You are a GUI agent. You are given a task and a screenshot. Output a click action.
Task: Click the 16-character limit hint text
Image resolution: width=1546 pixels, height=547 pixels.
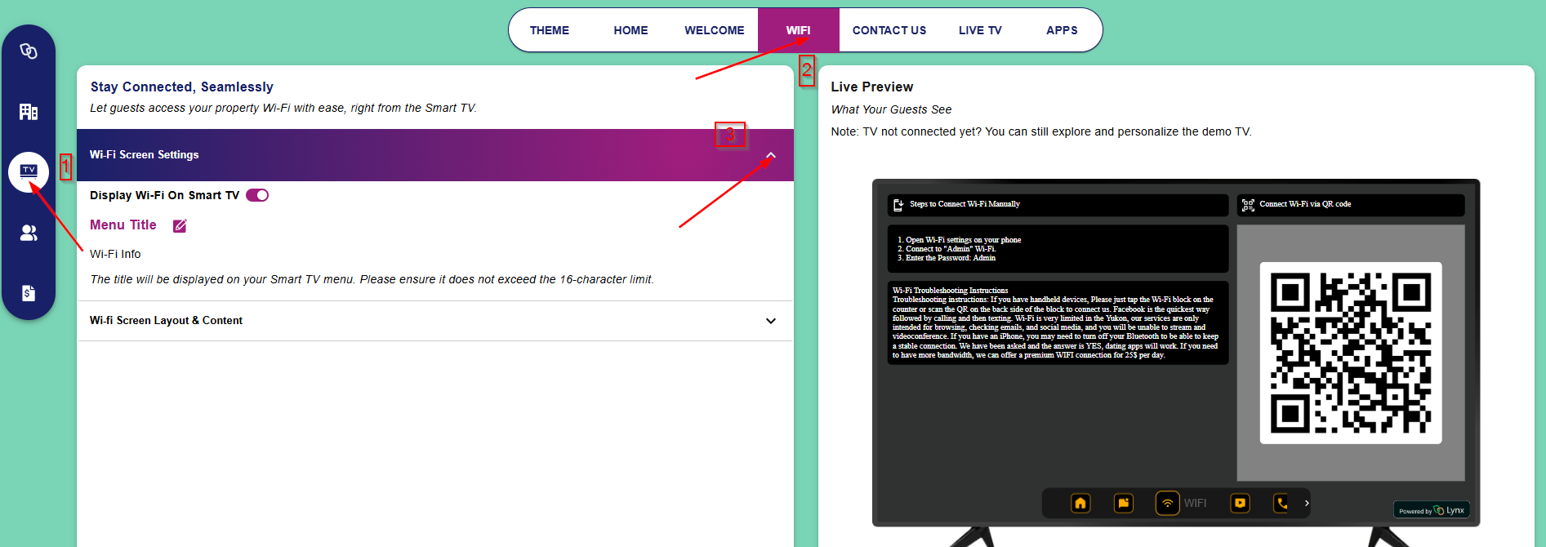[372, 279]
